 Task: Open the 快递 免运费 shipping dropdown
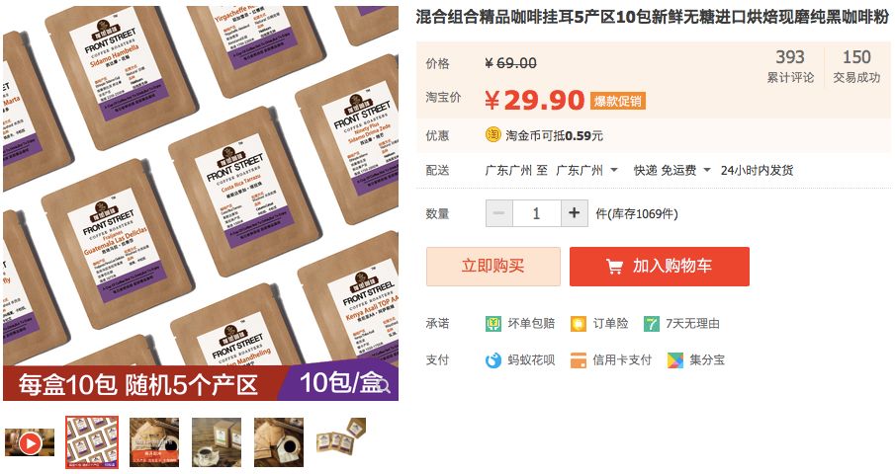(671, 170)
